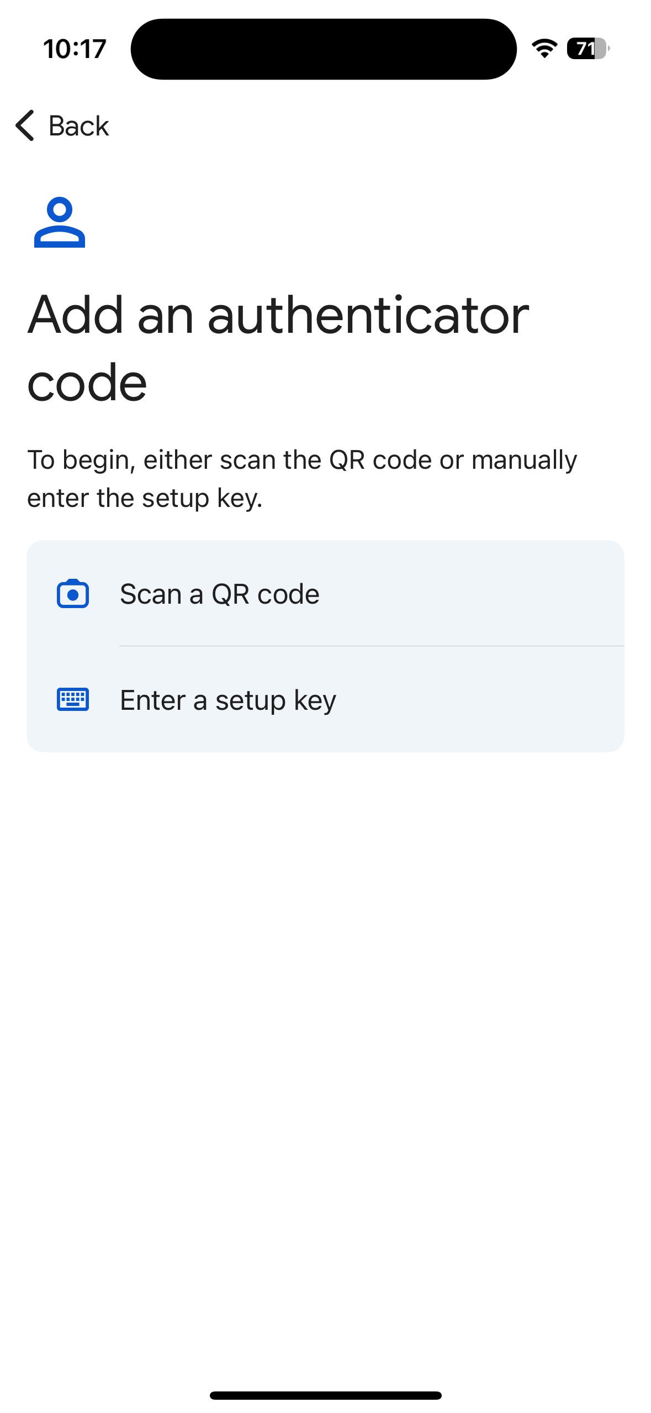The width and height of the screenshot is (651, 1413).
Task: Tap the Wi-Fi status icon
Action: pos(544,49)
